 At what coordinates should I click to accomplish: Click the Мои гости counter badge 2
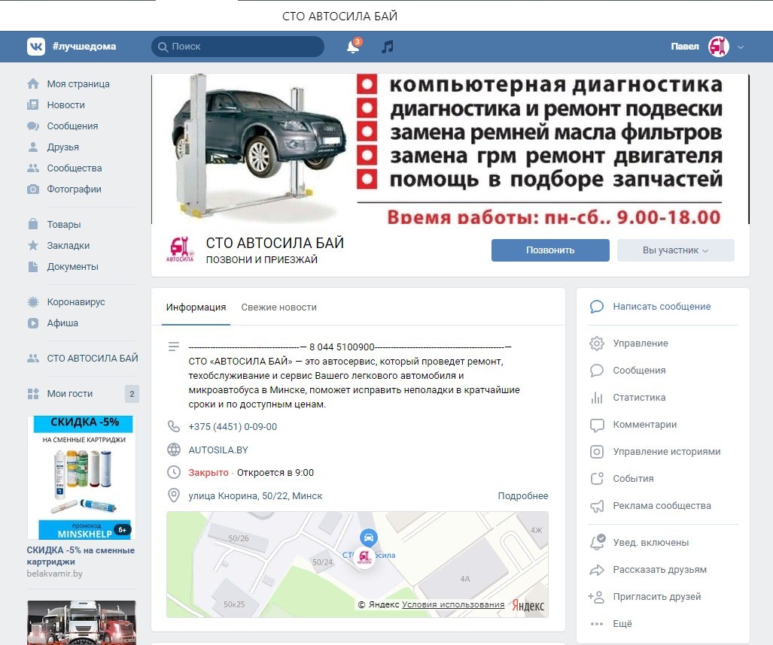point(132,394)
